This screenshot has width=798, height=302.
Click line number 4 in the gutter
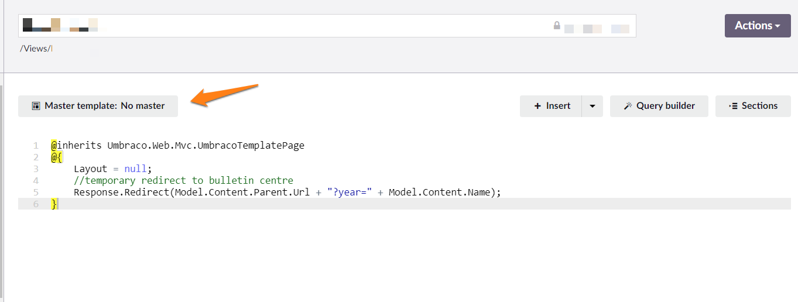[x=36, y=180]
